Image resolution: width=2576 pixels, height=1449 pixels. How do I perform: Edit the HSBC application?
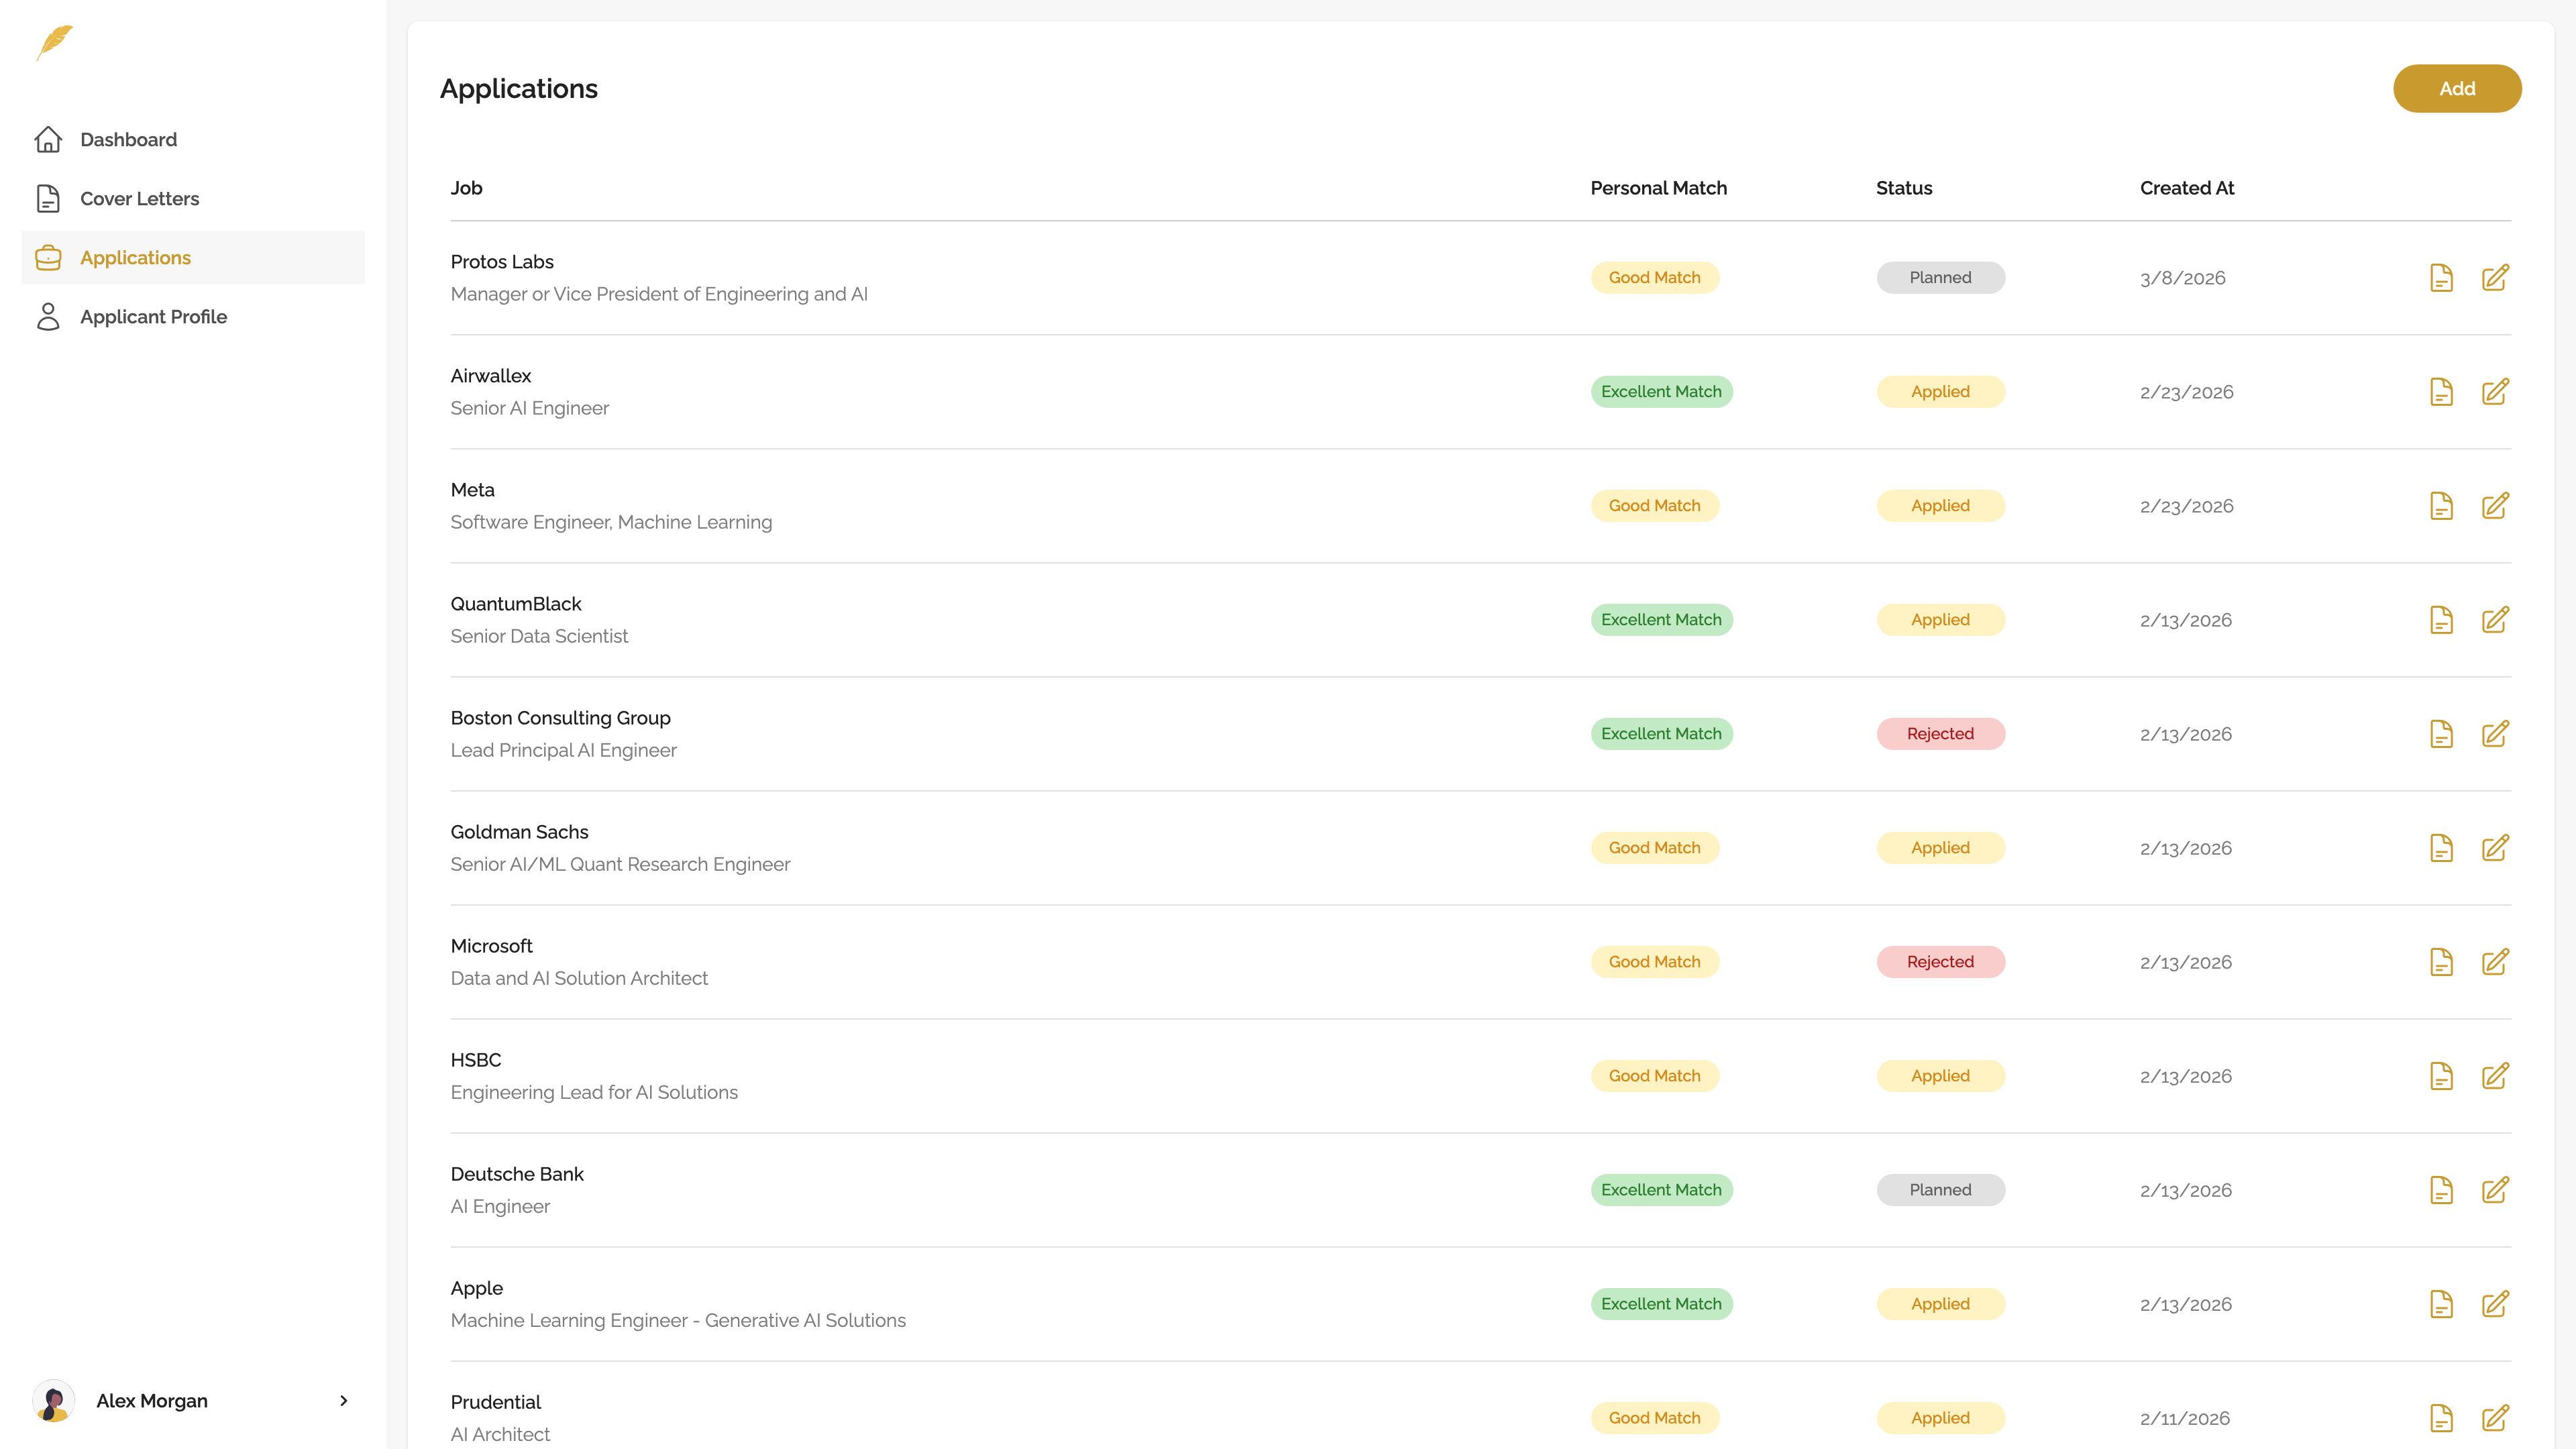(x=2495, y=1076)
